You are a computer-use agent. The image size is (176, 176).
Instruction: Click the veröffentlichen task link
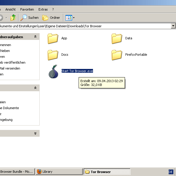coord(13,62)
